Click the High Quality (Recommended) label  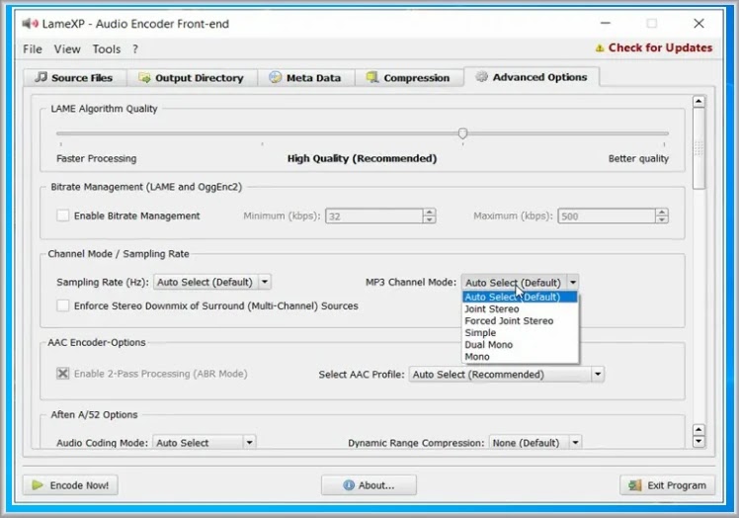[x=362, y=158]
